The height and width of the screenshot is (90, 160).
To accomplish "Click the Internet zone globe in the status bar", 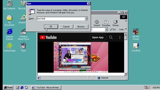I will point(99,78).
